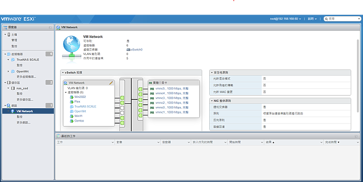
Task: Open 更多虛擬機器... link
Action: [x=26, y=77]
